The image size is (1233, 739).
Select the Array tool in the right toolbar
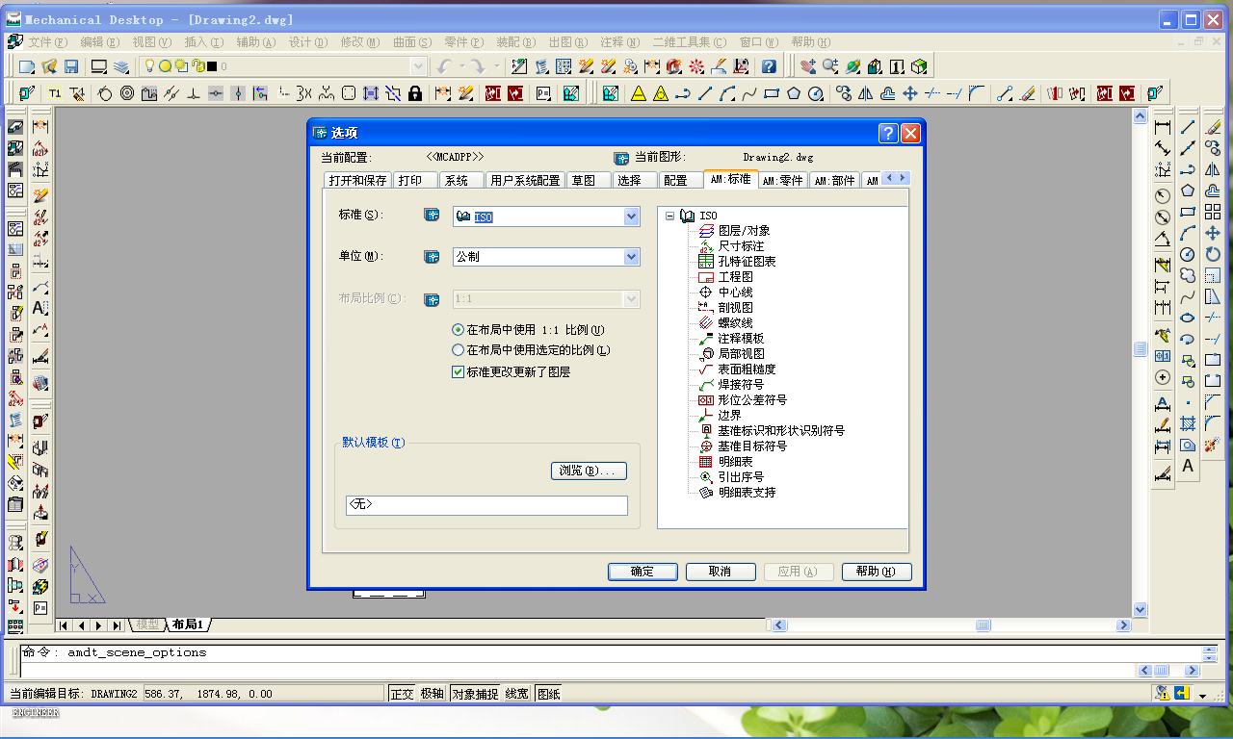[x=1213, y=212]
